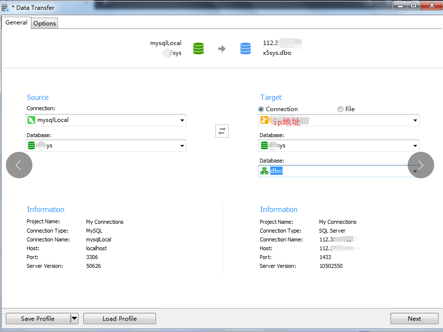Click the green source database icon at top
443x332 pixels.
198,48
